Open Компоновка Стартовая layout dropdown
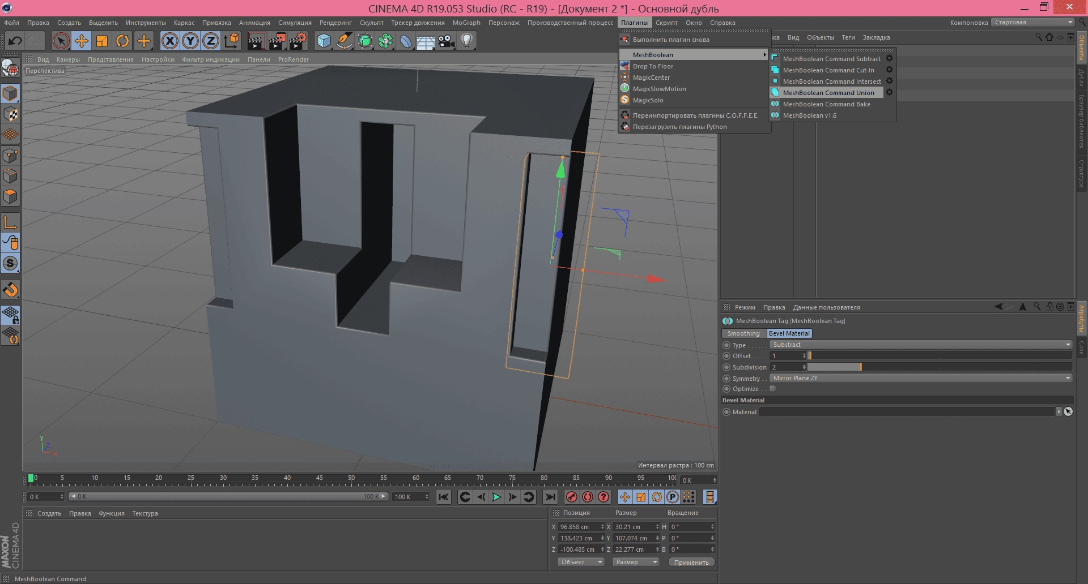1088x584 pixels. click(1032, 23)
